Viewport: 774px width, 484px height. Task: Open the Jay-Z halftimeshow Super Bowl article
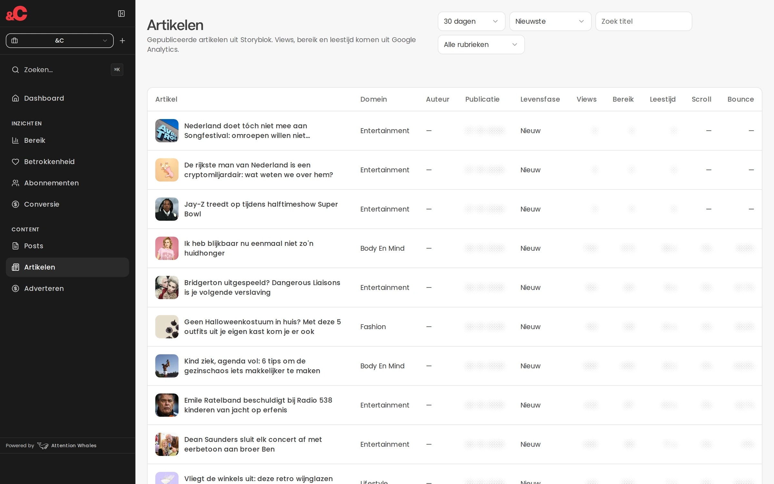(x=261, y=209)
